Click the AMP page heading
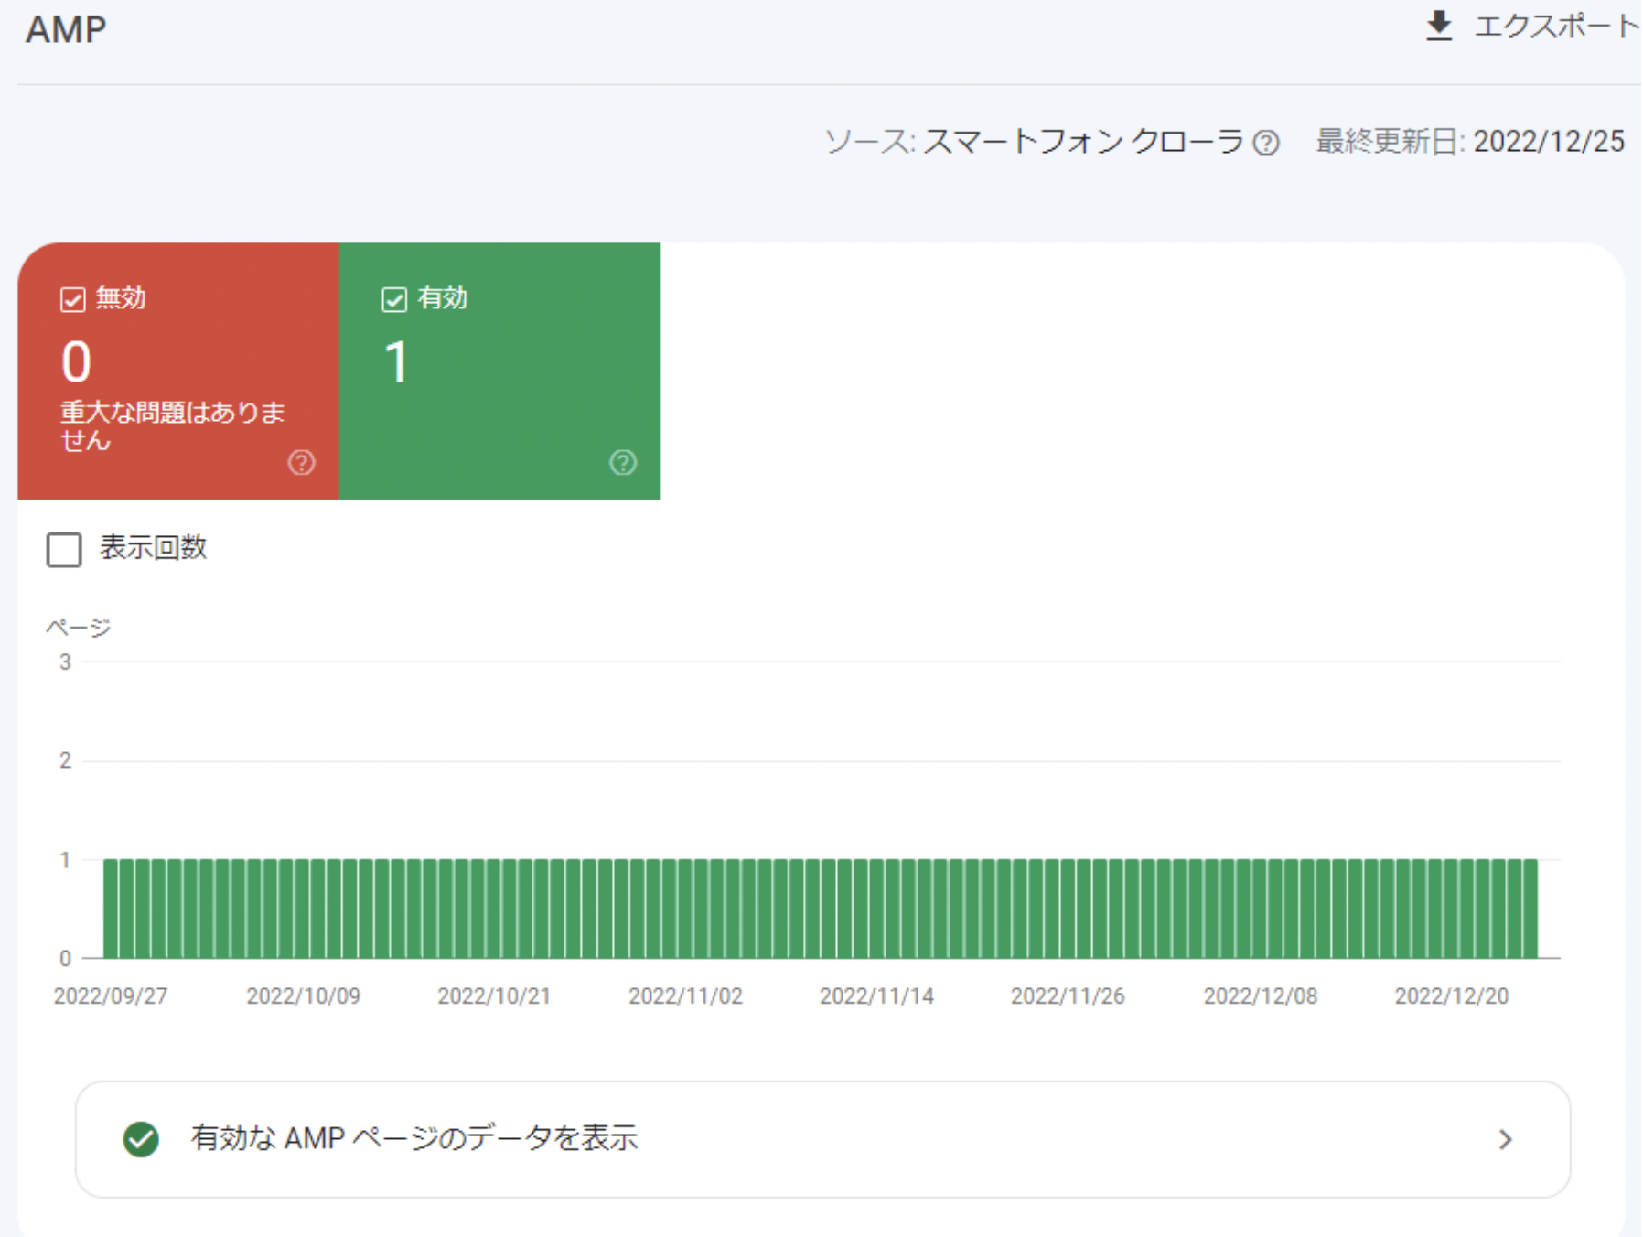Screen dimensions: 1643x1237 [66, 29]
